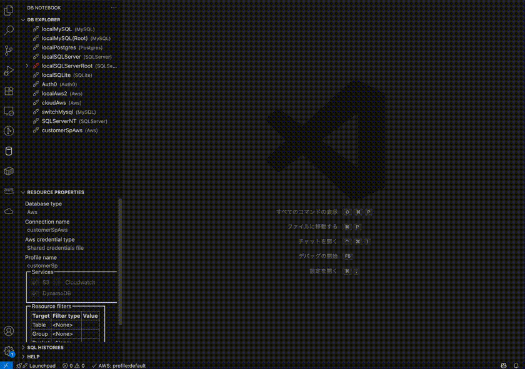Click the plug icon beside localMySQL(Root)

(x=36, y=38)
